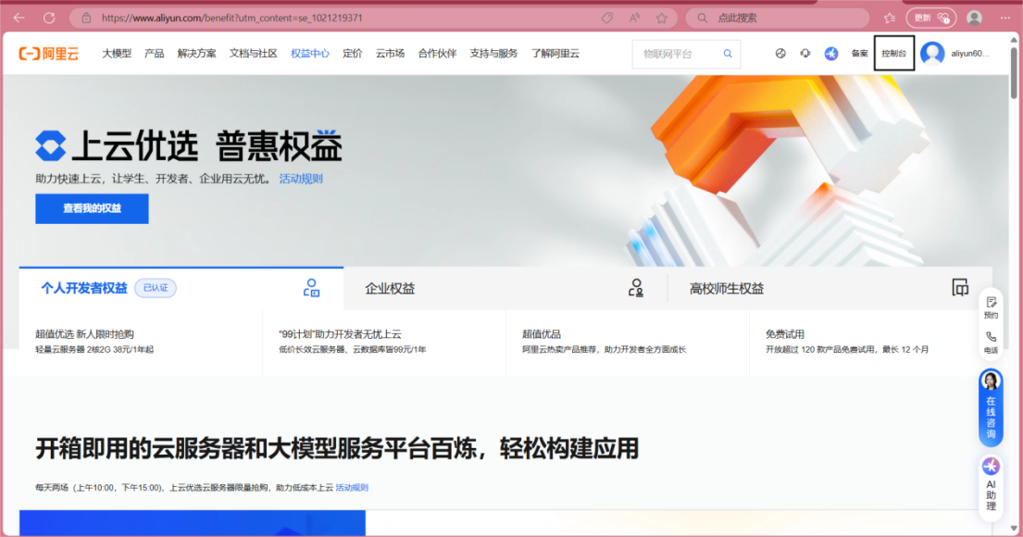Image resolution: width=1023 pixels, height=537 pixels.
Task: Click the blue AI assistant star icon in header
Action: [x=830, y=54]
